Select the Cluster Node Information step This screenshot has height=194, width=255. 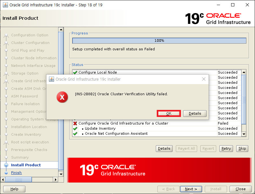[34, 58]
